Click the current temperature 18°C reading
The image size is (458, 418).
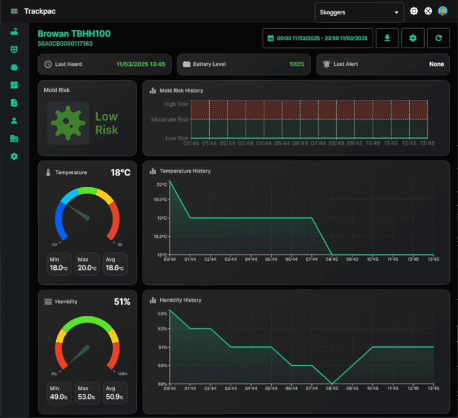click(121, 172)
